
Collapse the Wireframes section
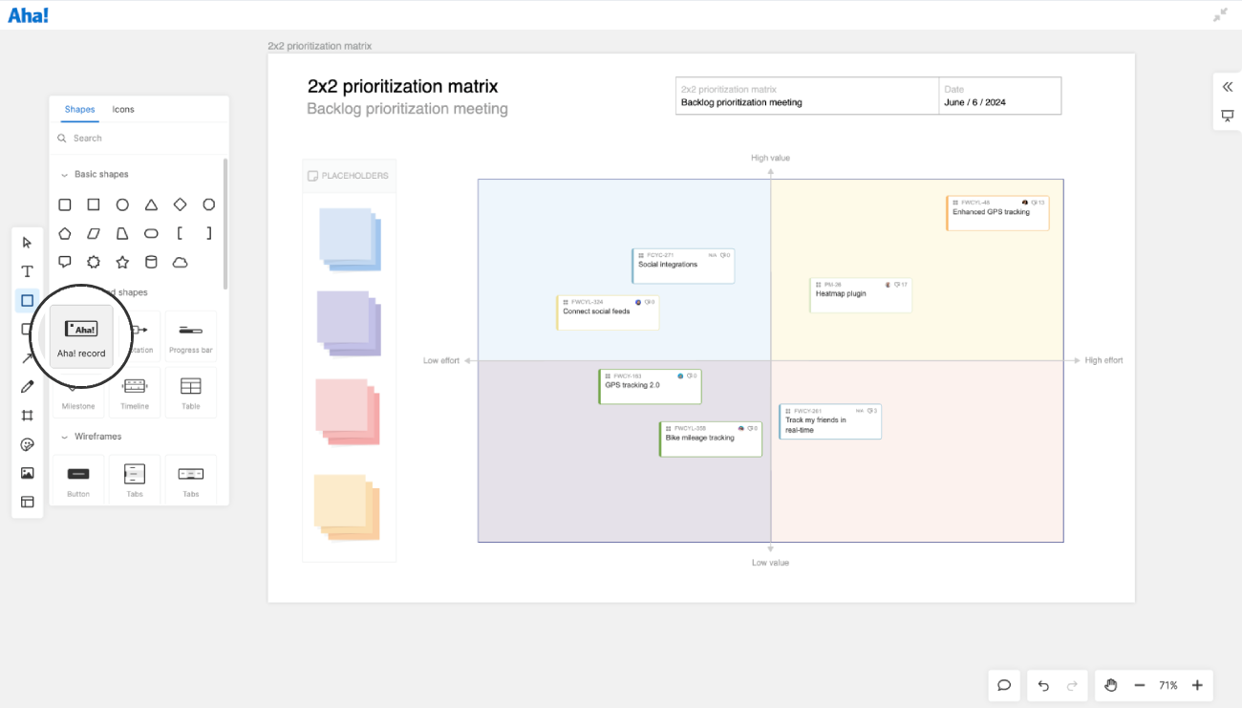pyautogui.click(x=65, y=439)
